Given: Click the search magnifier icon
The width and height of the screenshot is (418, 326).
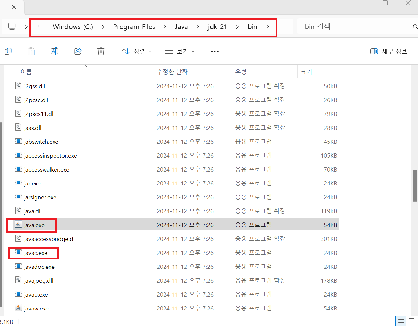Looking at the screenshot, I should point(415,26).
